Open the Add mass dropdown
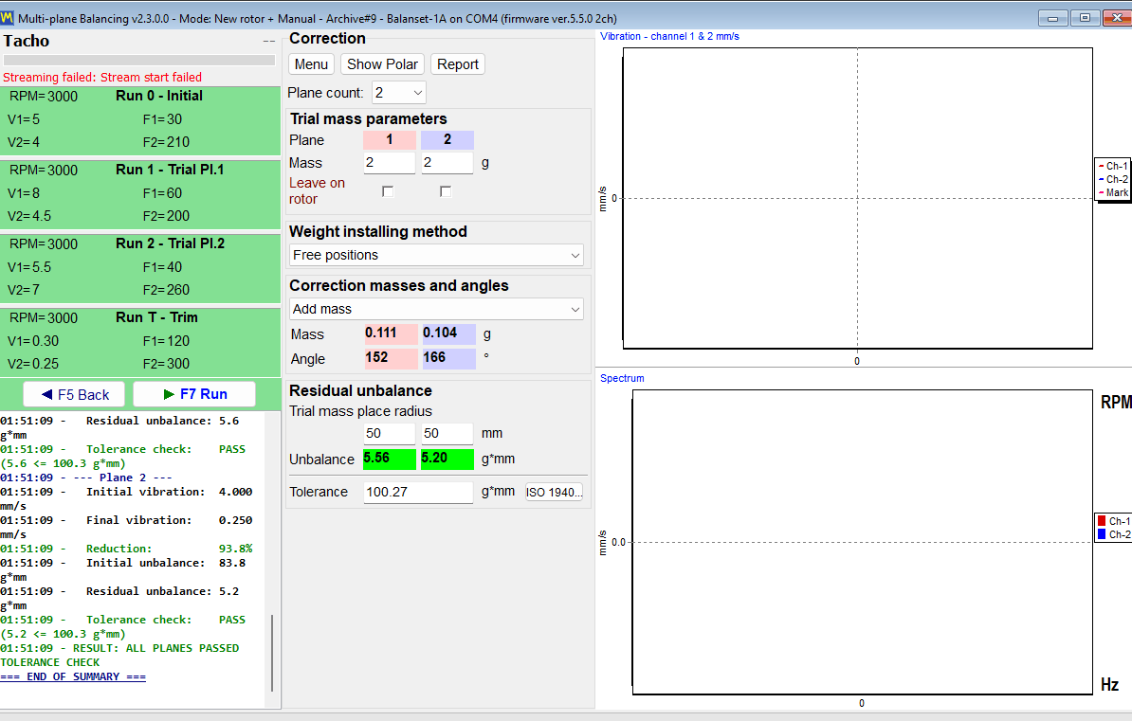This screenshot has width=1132, height=721. (436, 309)
